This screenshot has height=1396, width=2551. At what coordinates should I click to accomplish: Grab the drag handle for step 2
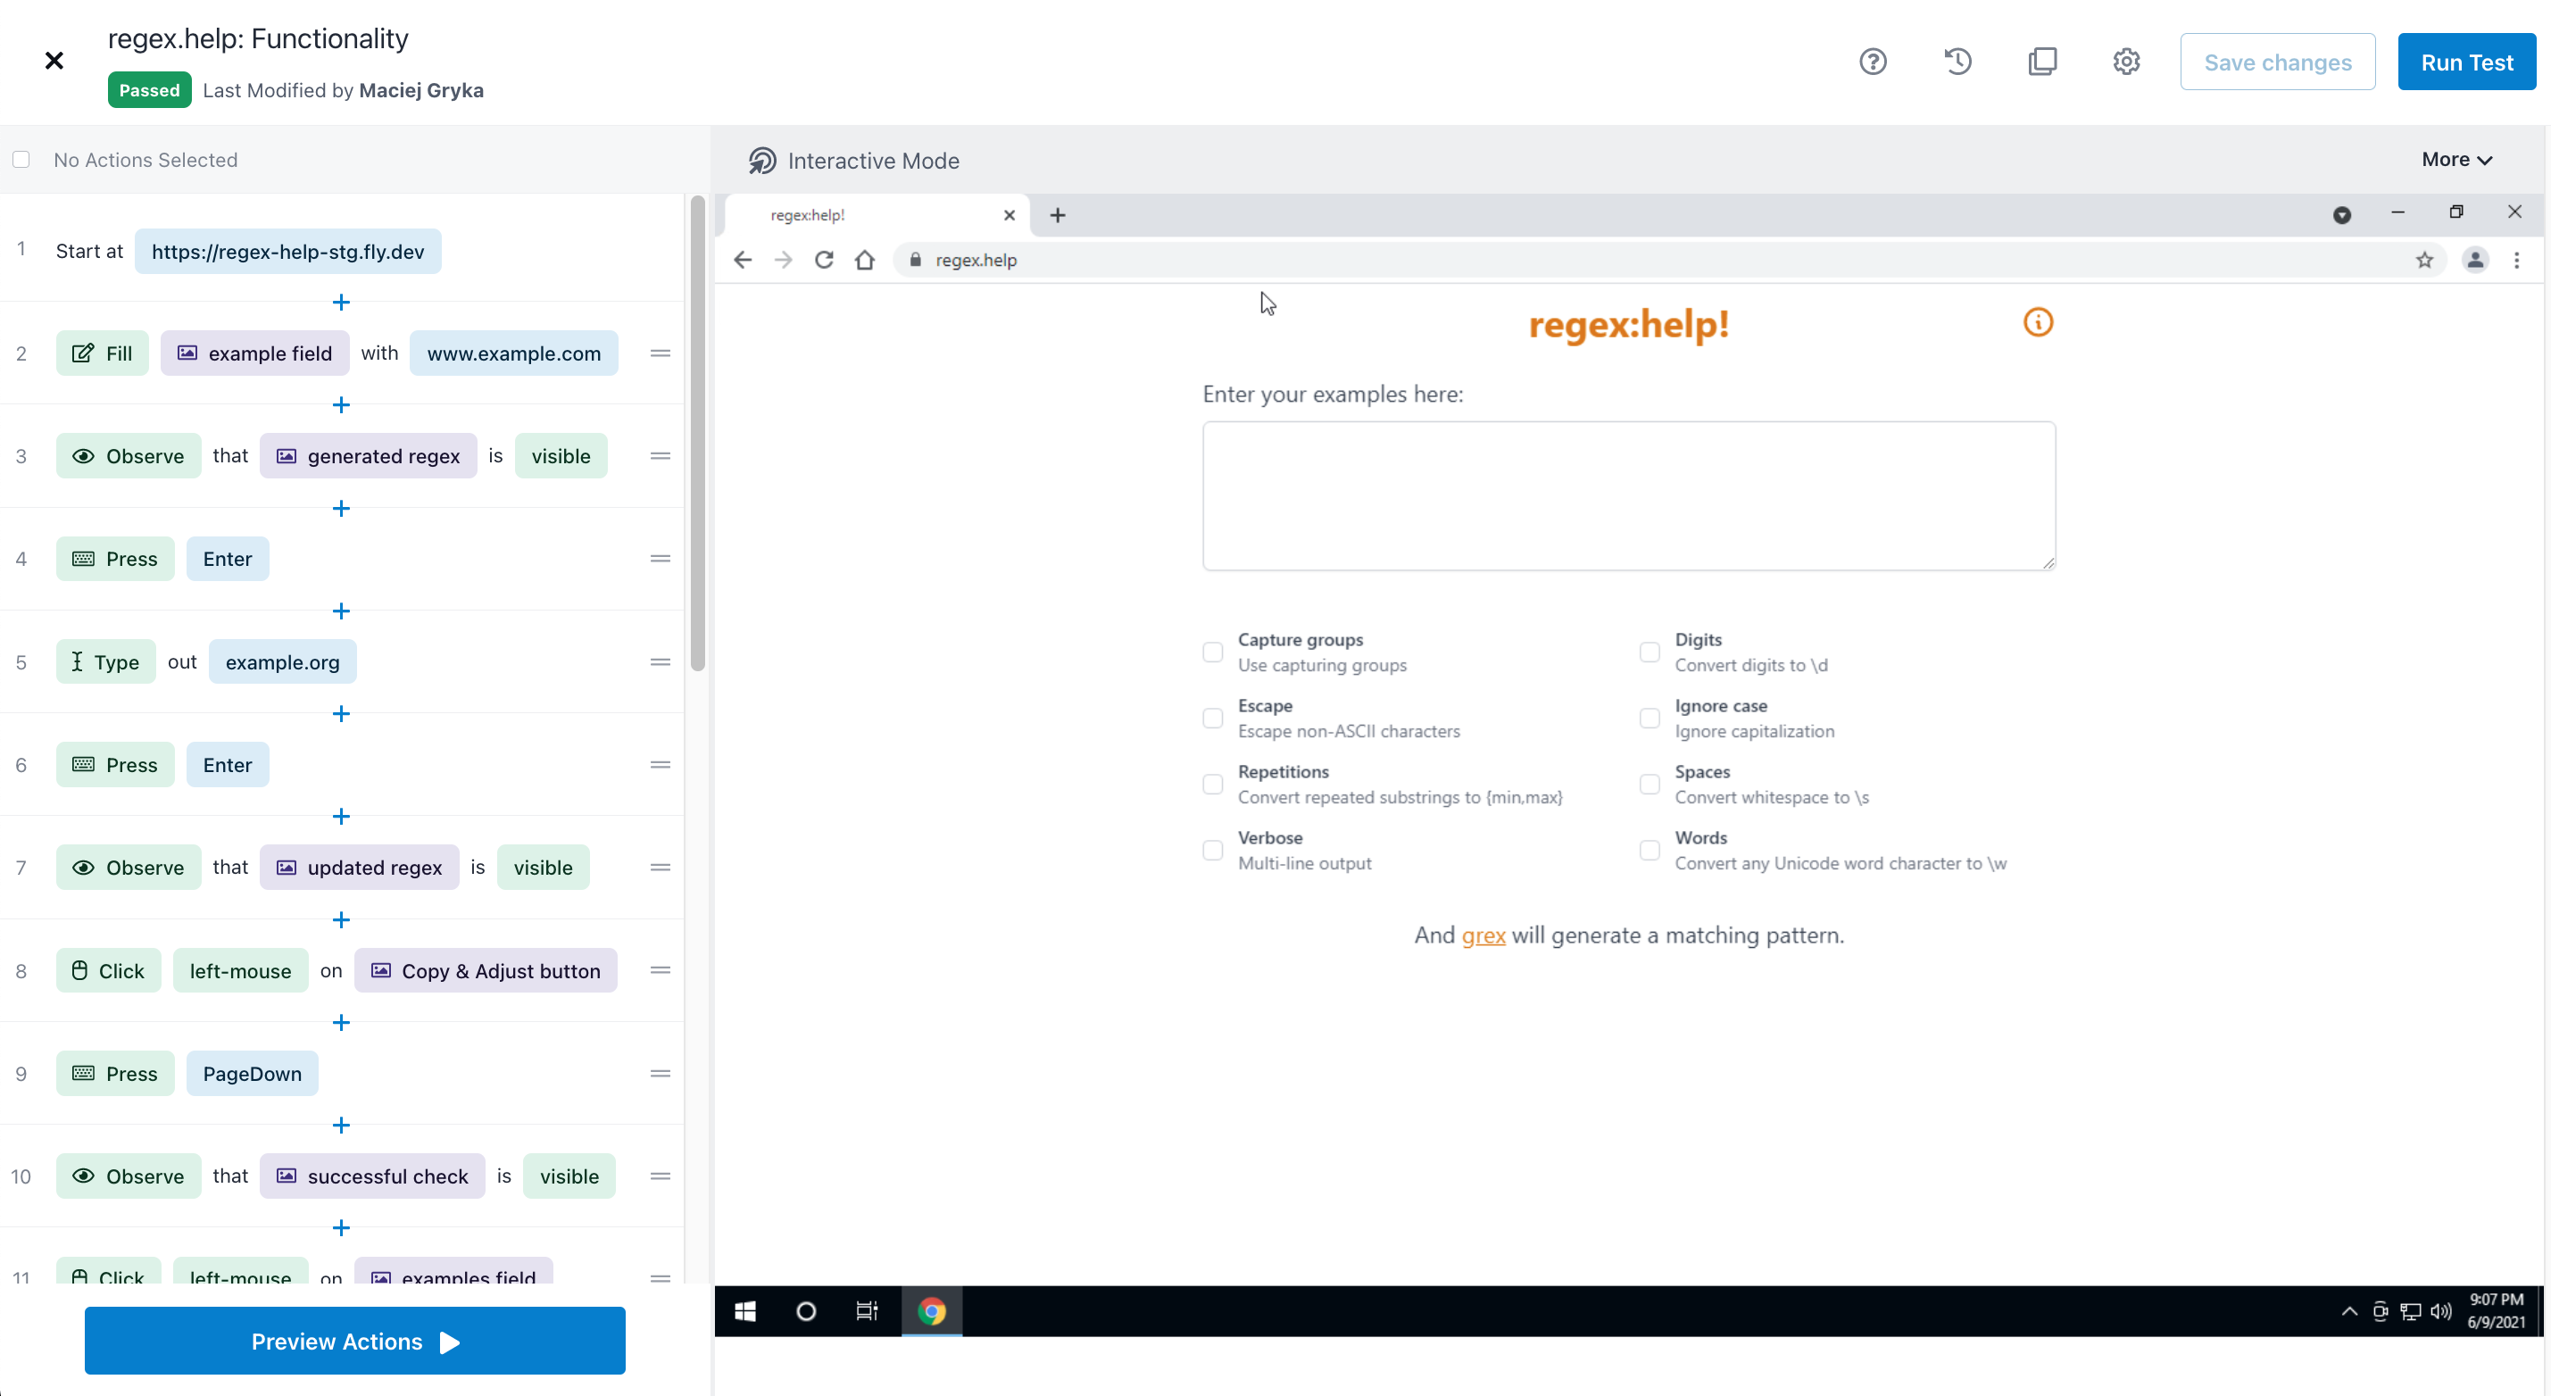point(661,353)
